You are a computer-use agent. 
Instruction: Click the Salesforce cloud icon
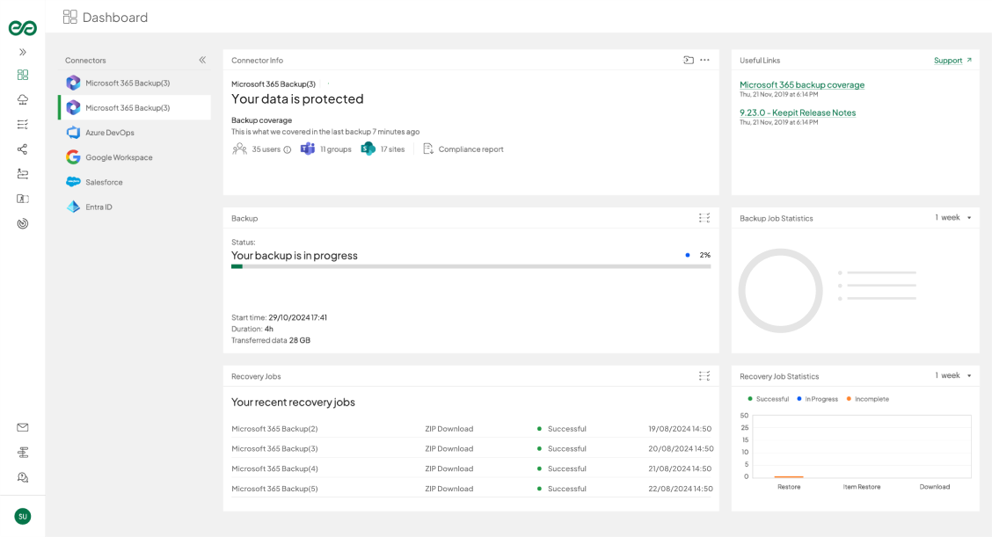pos(73,182)
